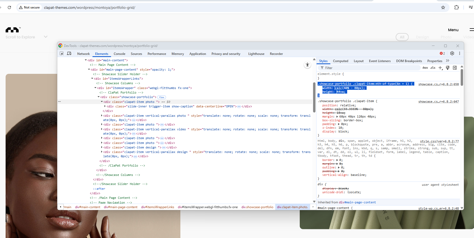The width and height of the screenshot is (474, 238).
Task: Open showcase.css line 647 source link
Action: click(x=439, y=102)
